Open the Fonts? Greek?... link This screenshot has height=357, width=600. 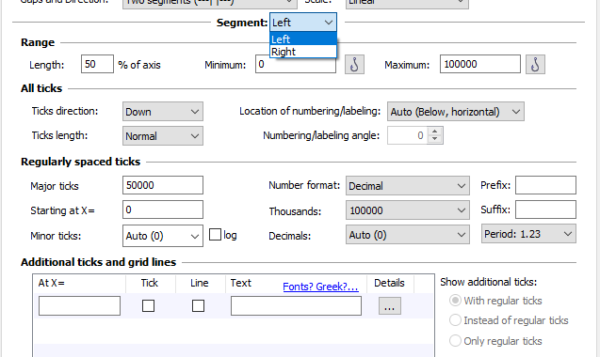click(320, 287)
